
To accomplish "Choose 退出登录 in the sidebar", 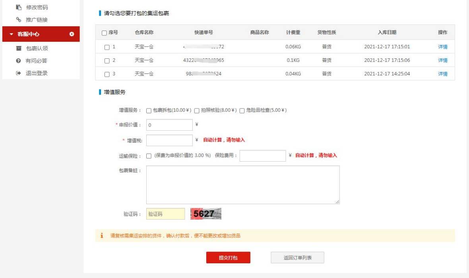I will (x=37, y=73).
